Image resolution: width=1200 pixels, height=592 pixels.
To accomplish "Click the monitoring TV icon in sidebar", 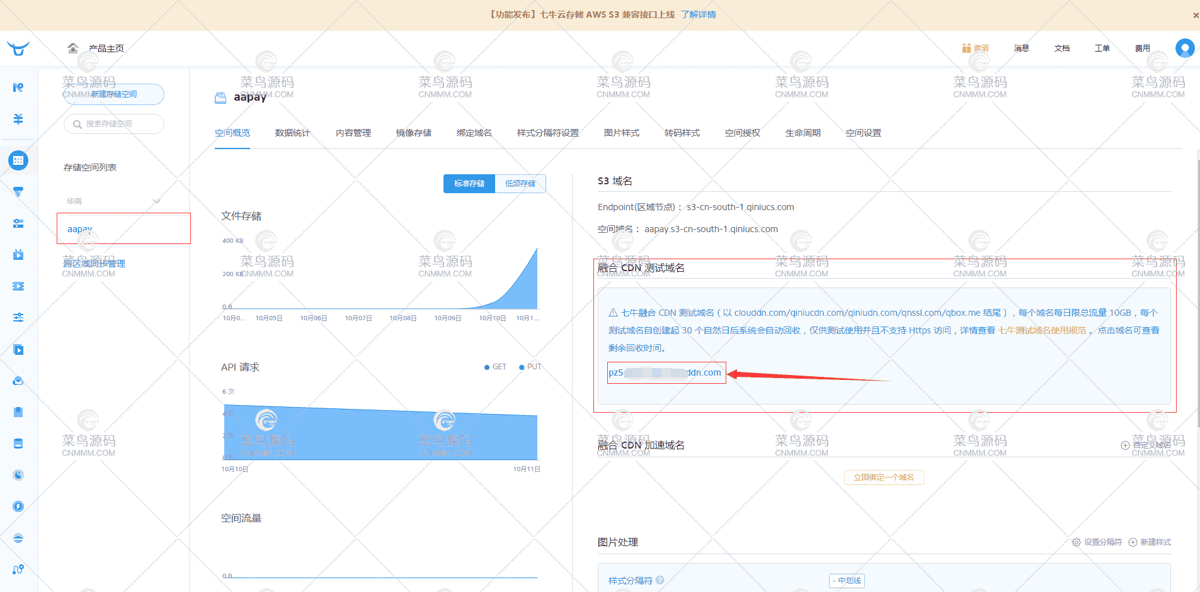I will pyautogui.click(x=18, y=254).
